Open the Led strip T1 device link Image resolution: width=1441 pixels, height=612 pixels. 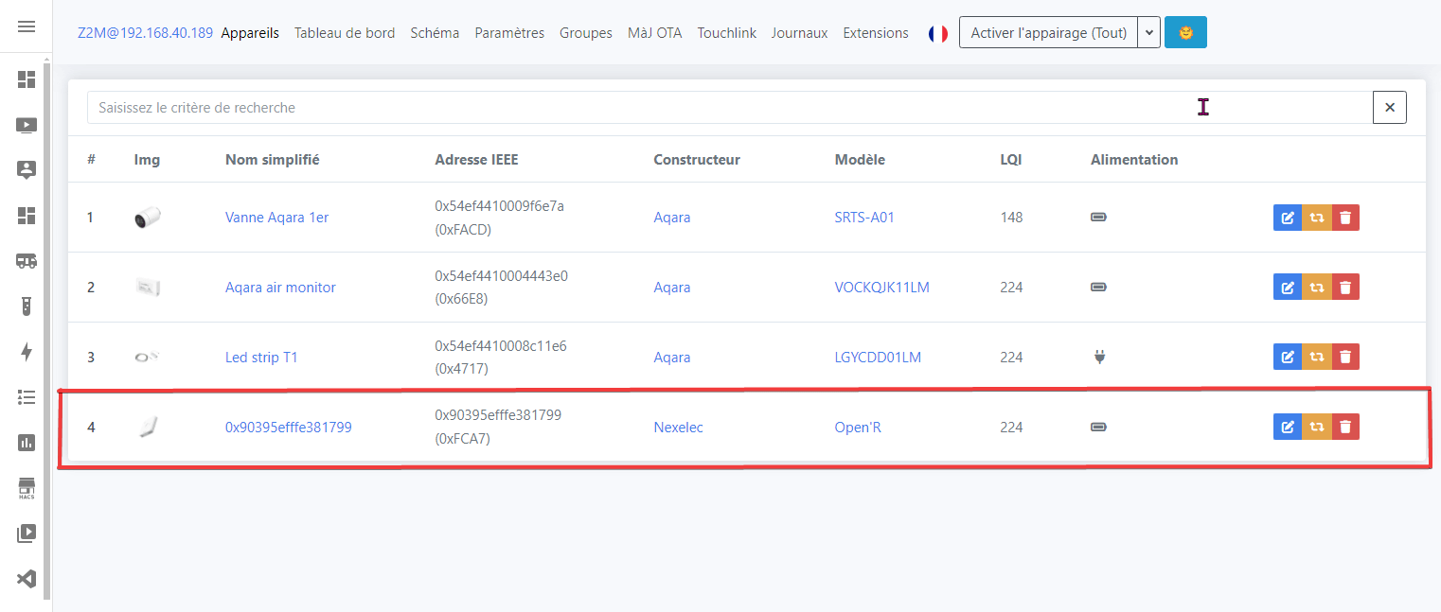(261, 358)
